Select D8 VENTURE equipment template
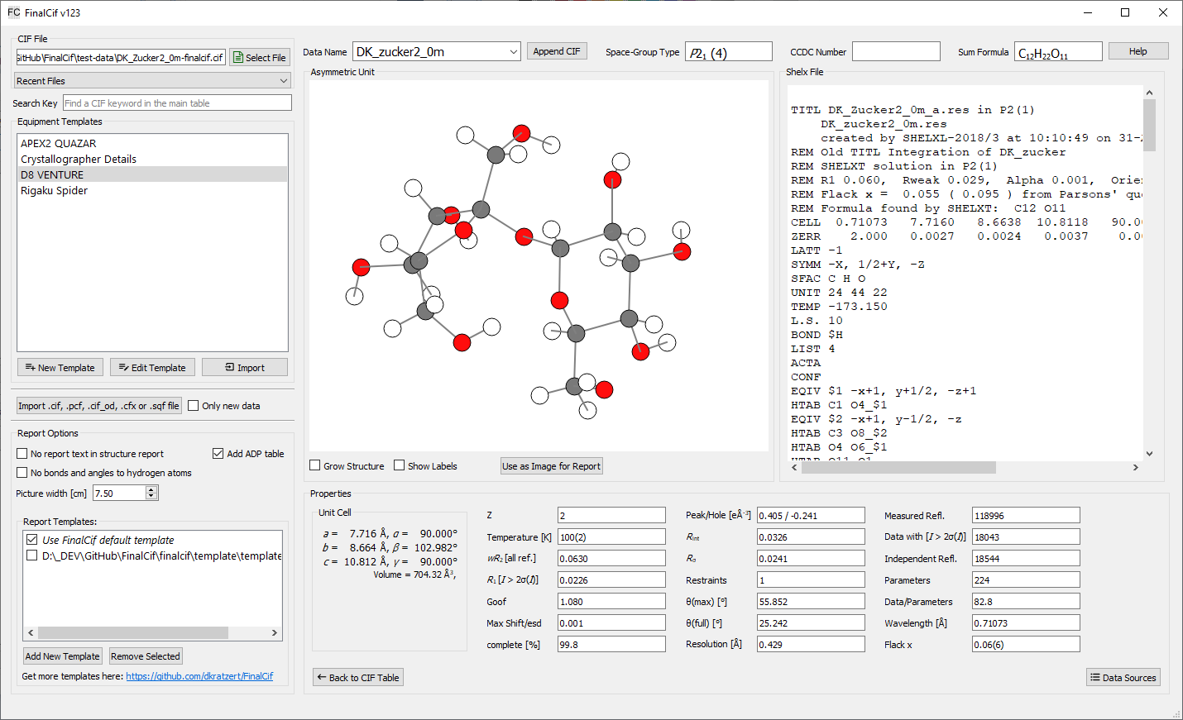 tap(52, 175)
